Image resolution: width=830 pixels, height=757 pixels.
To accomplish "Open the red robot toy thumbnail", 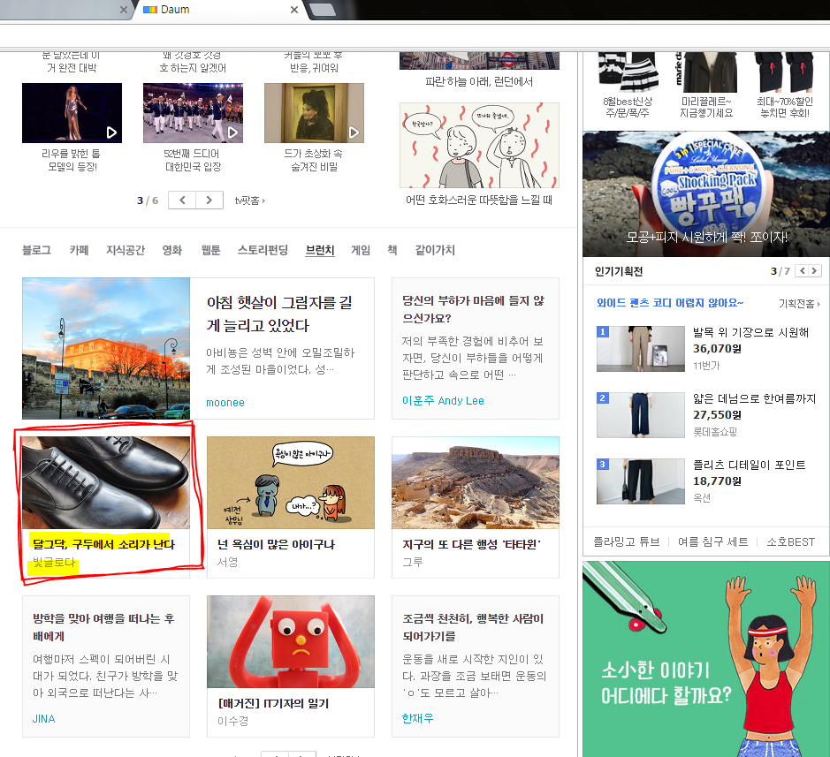I will [x=291, y=641].
